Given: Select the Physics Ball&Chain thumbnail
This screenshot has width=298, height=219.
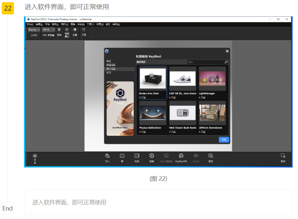Looking at the screenshot, I should 153,113.
